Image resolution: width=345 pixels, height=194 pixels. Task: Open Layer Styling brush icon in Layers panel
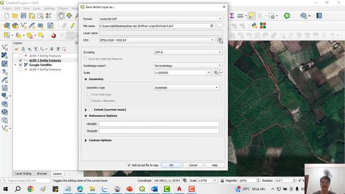pyautogui.click(x=17, y=49)
